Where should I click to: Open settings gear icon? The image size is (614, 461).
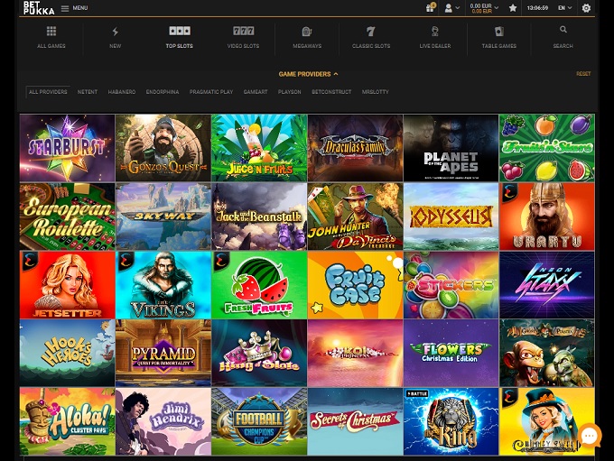pyautogui.click(x=586, y=8)
